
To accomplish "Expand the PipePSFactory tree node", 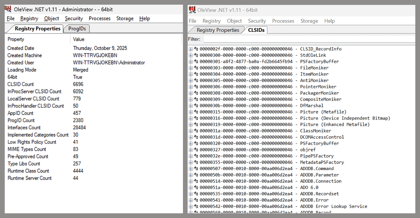I will coord(191,156).
